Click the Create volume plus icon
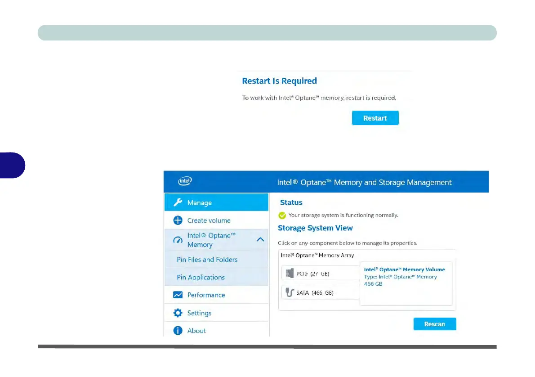This screenshot has height=377, width=535. [178, 220]
